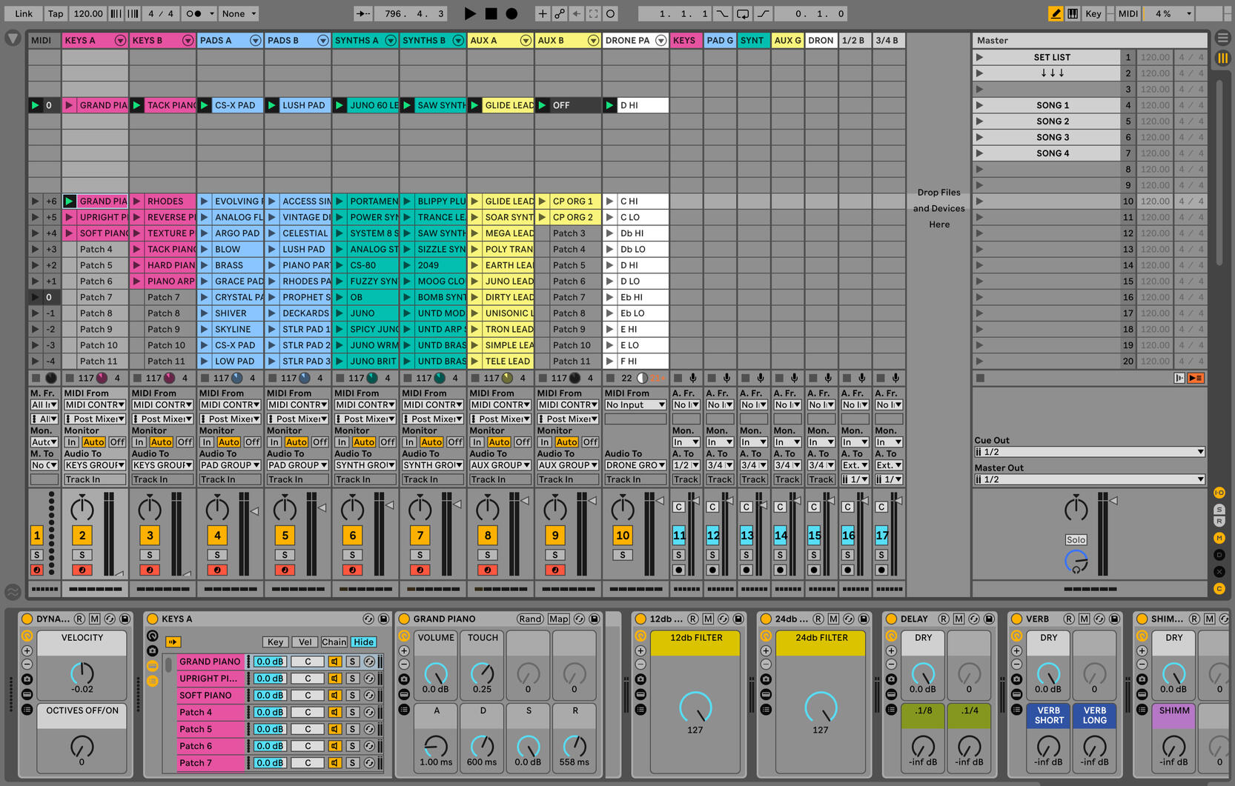The image size is (1235, 786).
Task: Toggle Draw Mode pencil icon
Action: [1056, 13]
